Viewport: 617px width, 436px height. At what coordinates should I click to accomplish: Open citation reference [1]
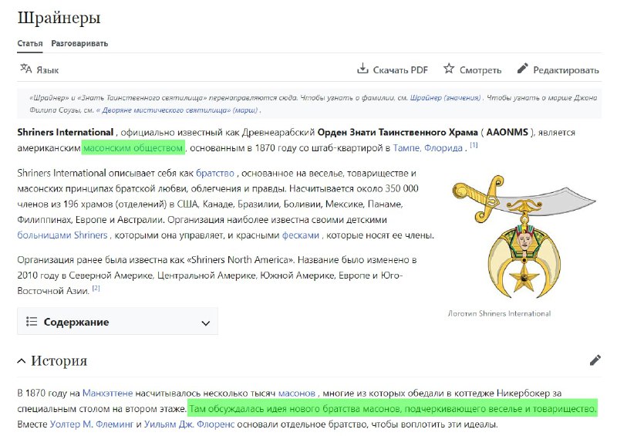coord(474,145)
